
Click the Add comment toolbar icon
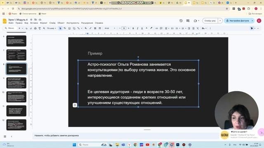pos(161,28)
